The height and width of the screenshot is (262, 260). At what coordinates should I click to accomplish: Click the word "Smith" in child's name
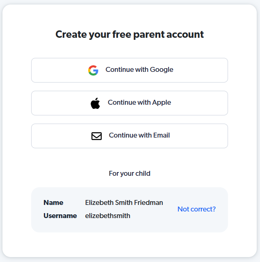(124, 202)
